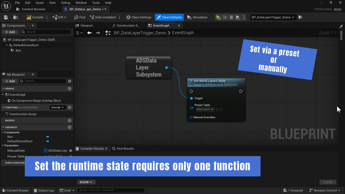Viewport: 345px width, 194px height.
Task: Click the Target input pin
Action: [x=191, y=98]
